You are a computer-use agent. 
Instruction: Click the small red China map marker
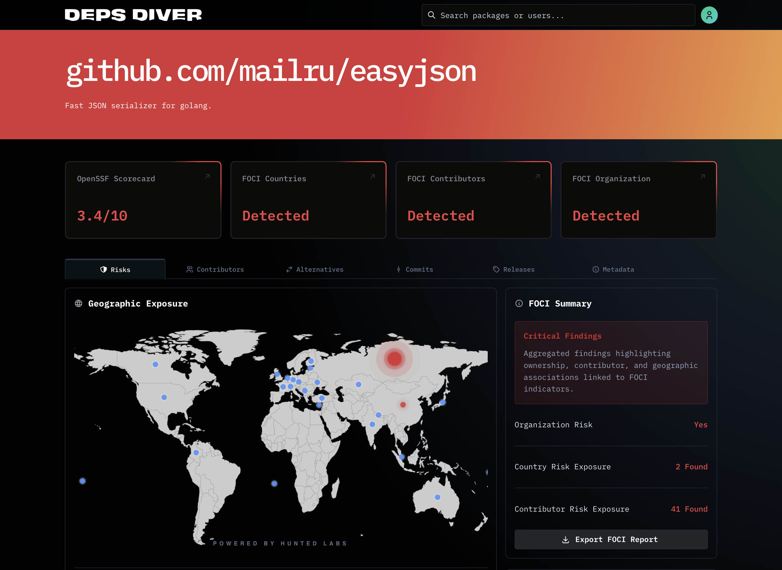point(403,405)
